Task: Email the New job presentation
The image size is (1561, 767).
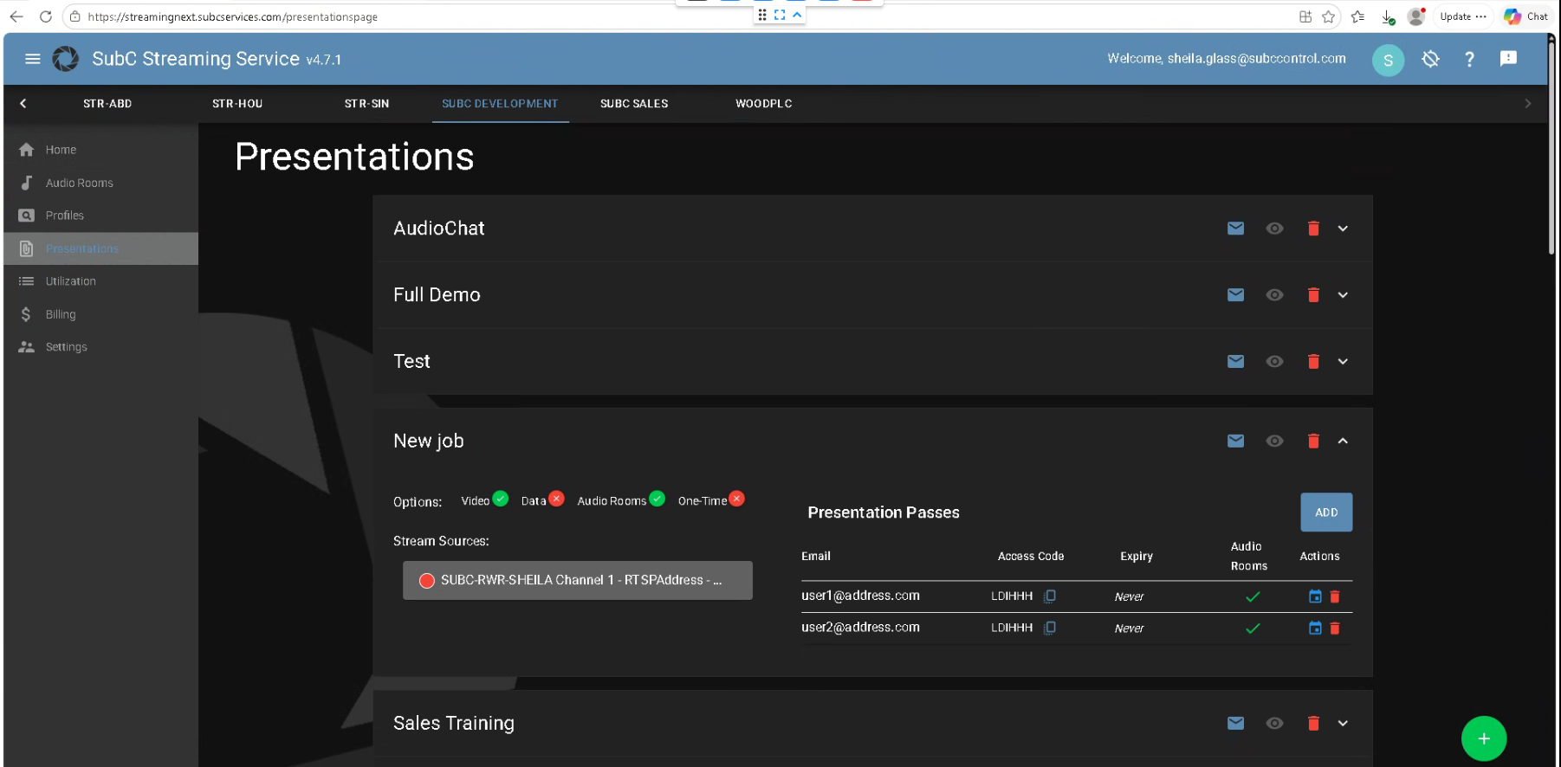Action: 1235,442
